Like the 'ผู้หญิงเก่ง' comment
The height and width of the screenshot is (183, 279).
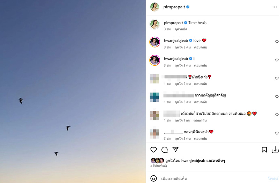point(277,78)
